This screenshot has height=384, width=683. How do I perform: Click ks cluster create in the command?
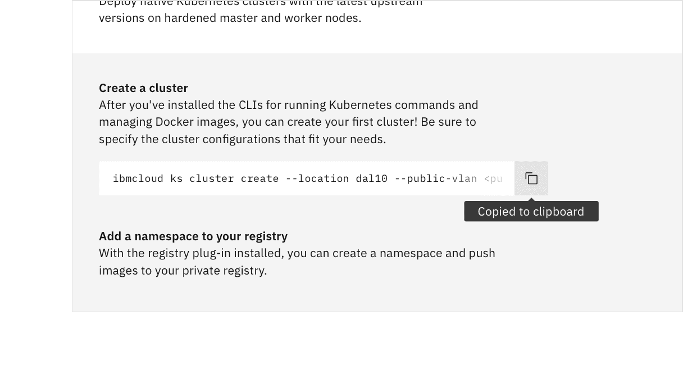tap(224, 179)
